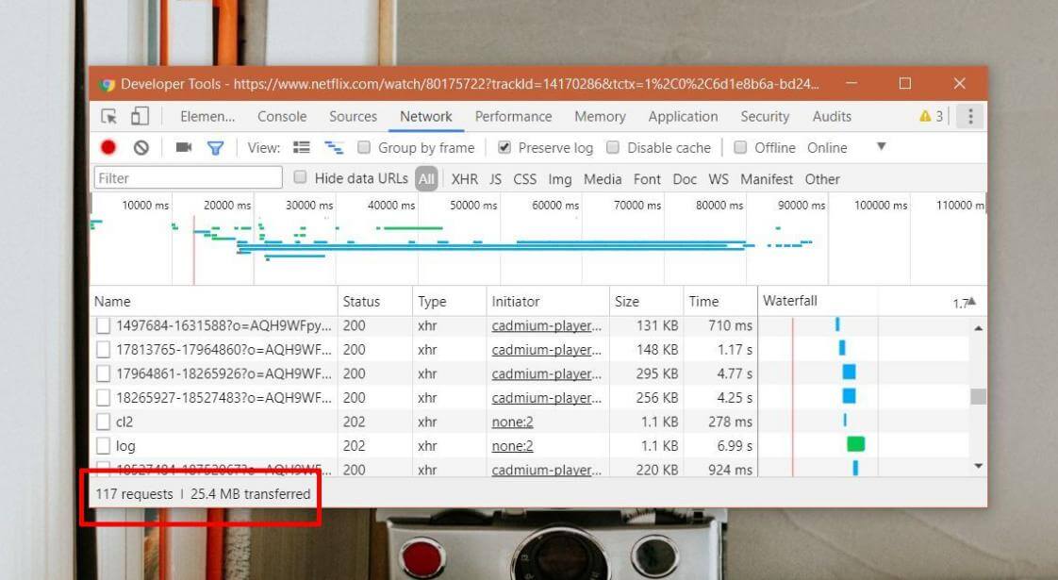Click the green waterfall bar for log
The width and height of the screenshot is (1058, 580).
pyautogui.click(x=855, y=443)
